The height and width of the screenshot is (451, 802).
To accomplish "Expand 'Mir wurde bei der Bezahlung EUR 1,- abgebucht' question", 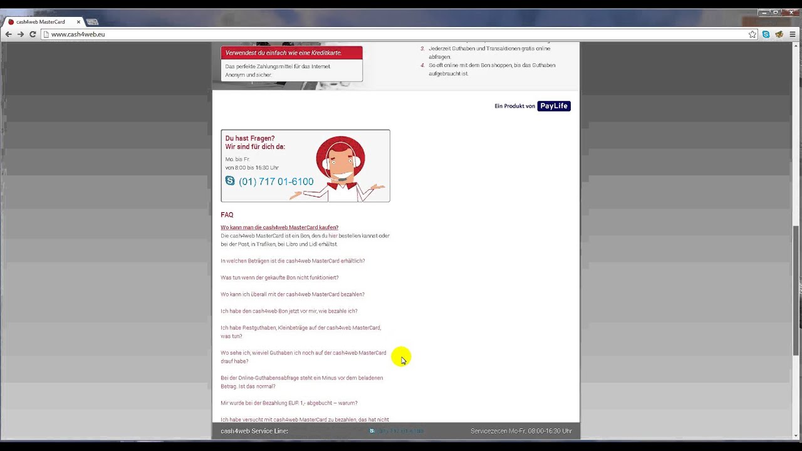I will (x=289, y=403).
